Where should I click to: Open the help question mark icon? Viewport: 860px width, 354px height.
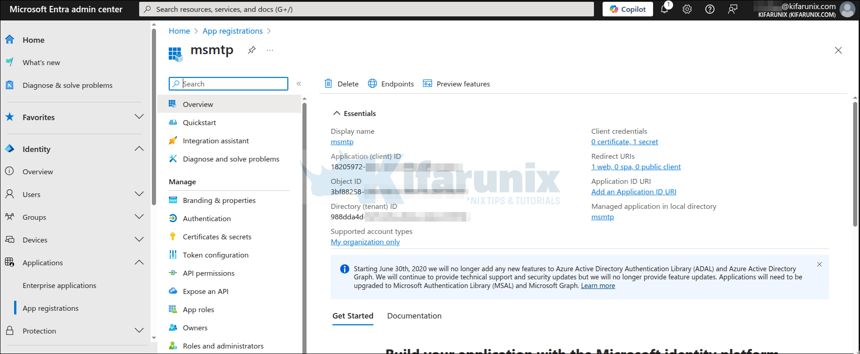(x=710, y=9)
